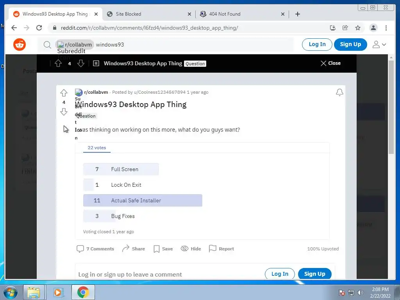Click Sign Up in the comment box

click(x=315, y=274)
